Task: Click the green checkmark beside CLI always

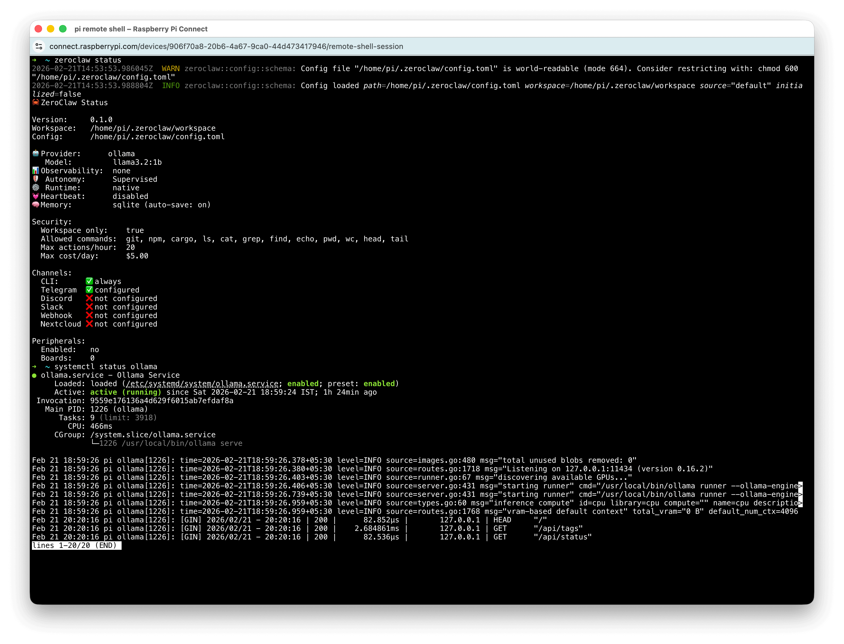Action: click(89, 281)
